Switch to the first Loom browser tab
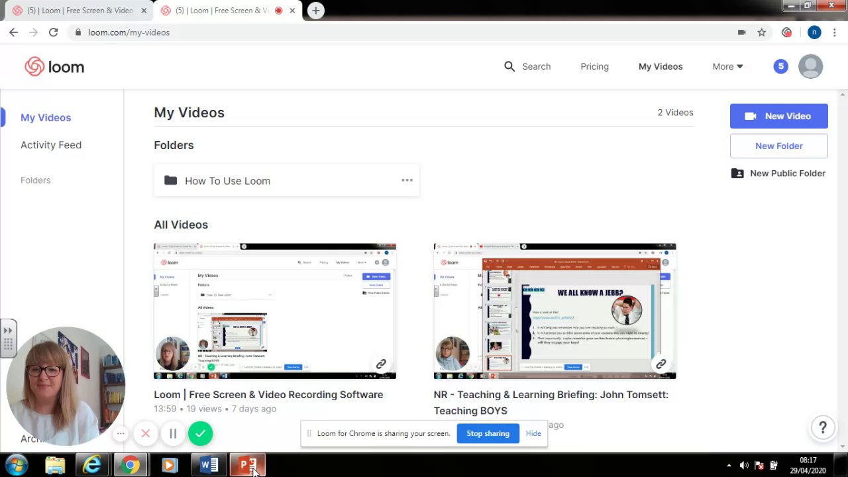The image size is (848, 477). click(78, 11)
